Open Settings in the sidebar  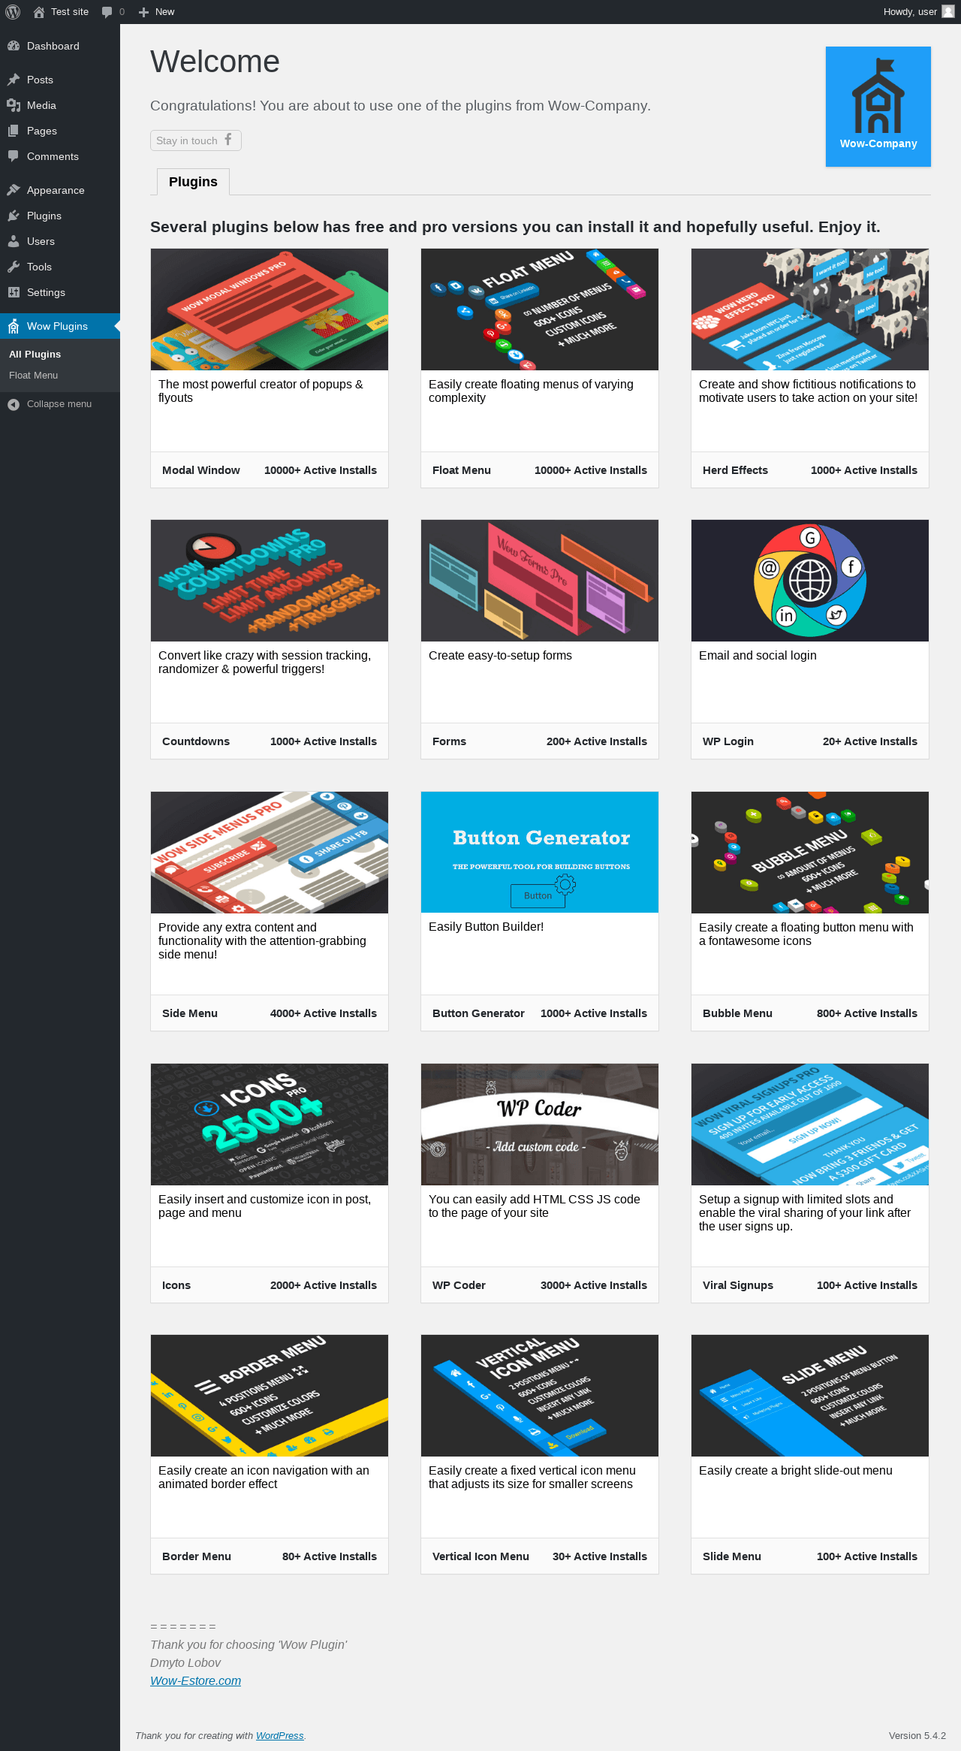[x=60, y=292]
